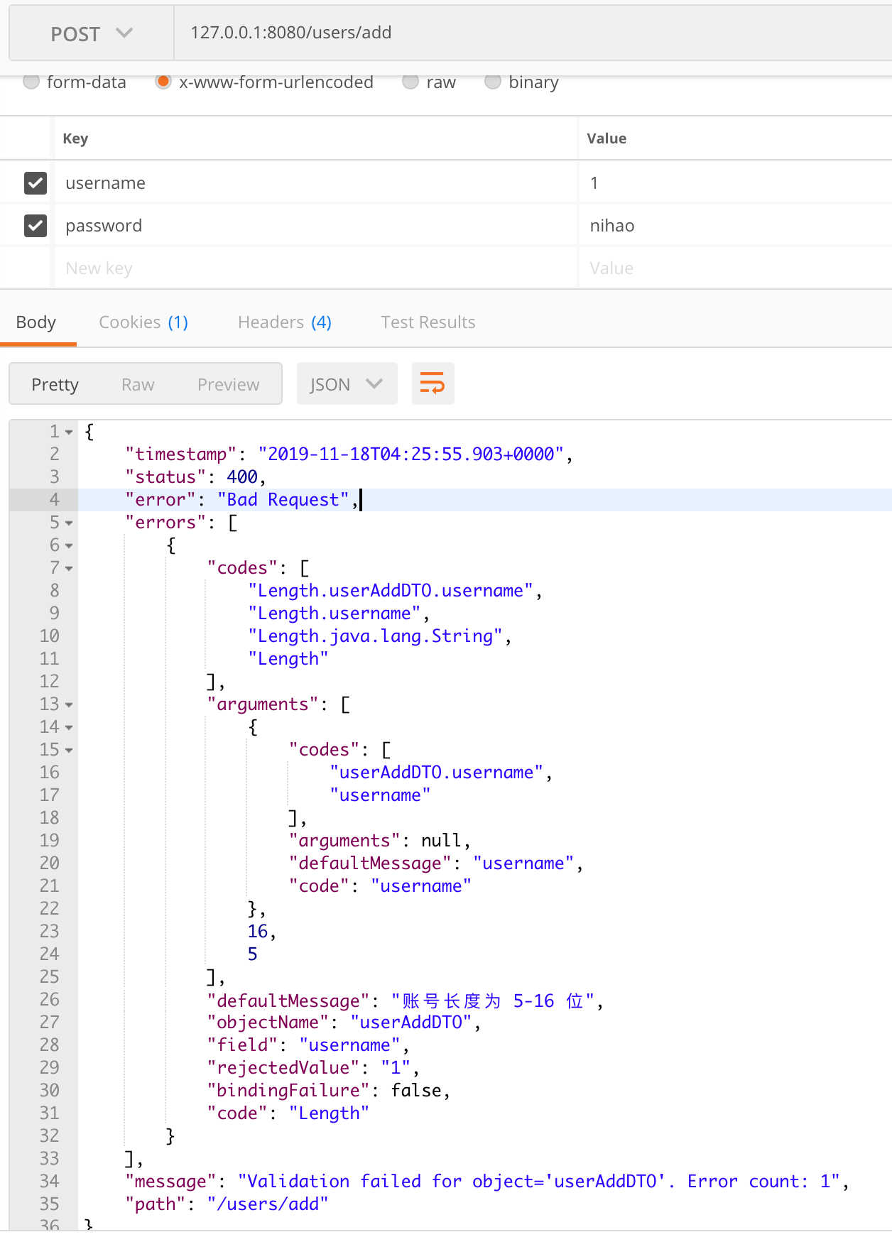Switch to the Cookies tab

click(143, 322)
